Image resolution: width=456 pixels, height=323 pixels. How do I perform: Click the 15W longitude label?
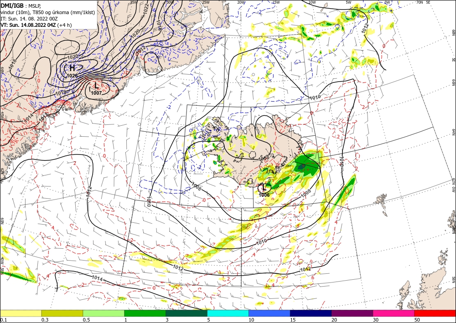tap(276, 2)
